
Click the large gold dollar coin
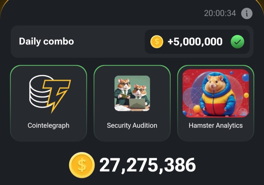(82, 165)
